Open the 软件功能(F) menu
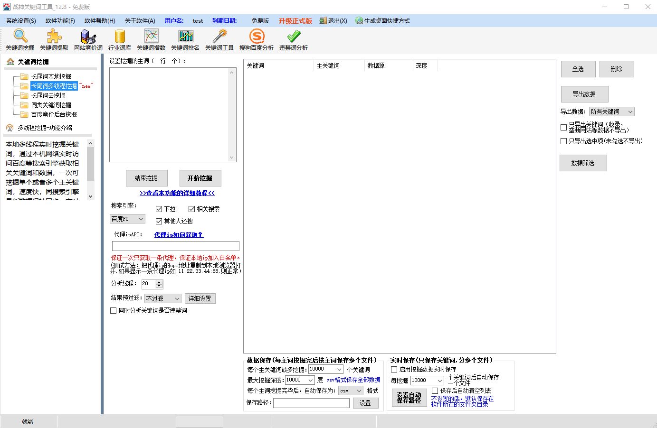The height and width of the screenshot is (428, 657). [x=60, y=21]
